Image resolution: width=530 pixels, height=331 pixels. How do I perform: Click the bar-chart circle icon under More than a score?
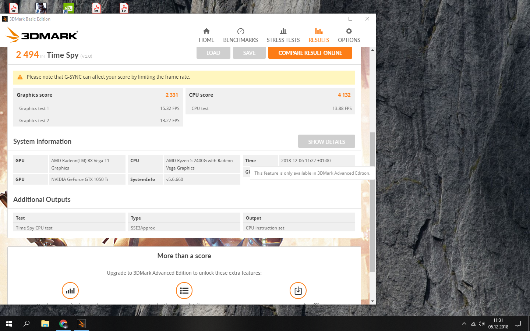click(x=70, y=291)
